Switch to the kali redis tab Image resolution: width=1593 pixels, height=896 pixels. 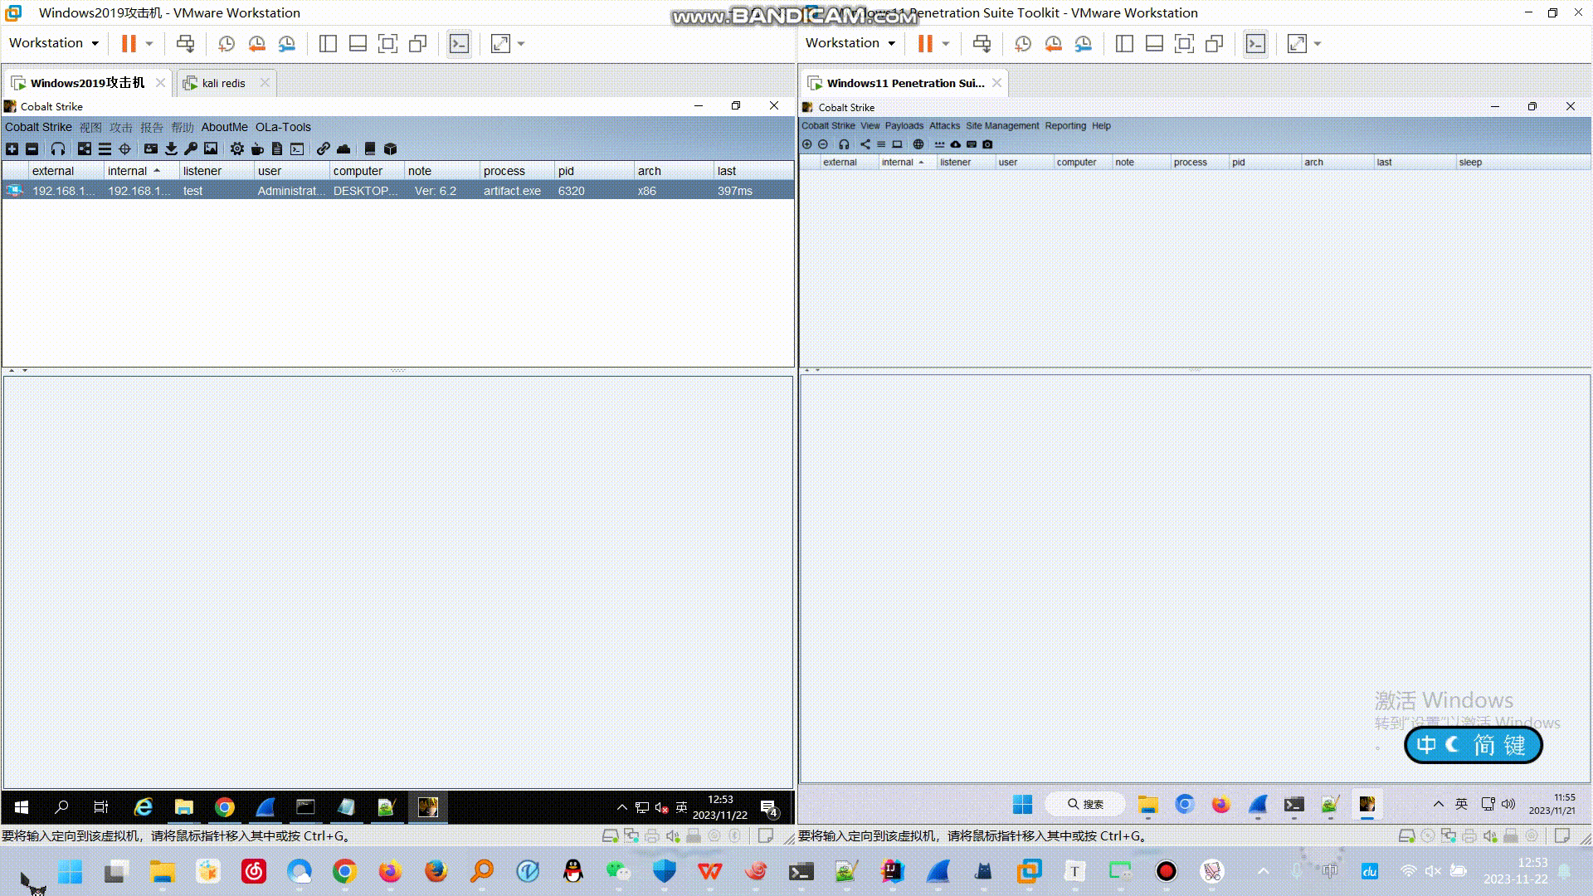click(x=219, y=82)
